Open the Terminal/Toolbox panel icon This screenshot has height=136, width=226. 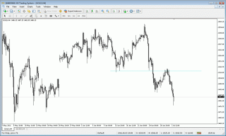point(34,11)
